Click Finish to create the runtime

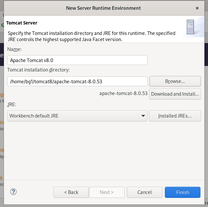tap(182, 192)
